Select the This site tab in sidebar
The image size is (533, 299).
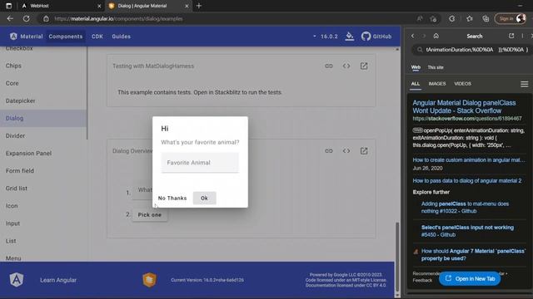point(436,67)
